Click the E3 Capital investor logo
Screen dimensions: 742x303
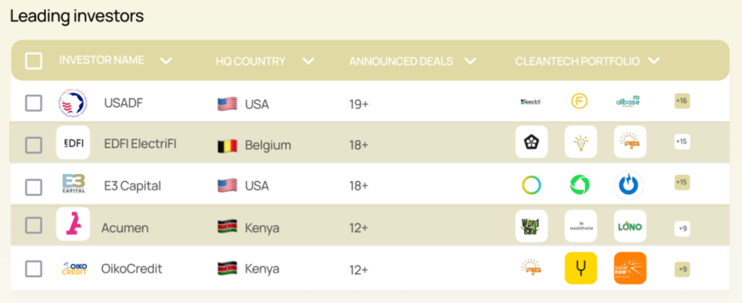coord(73,184)
